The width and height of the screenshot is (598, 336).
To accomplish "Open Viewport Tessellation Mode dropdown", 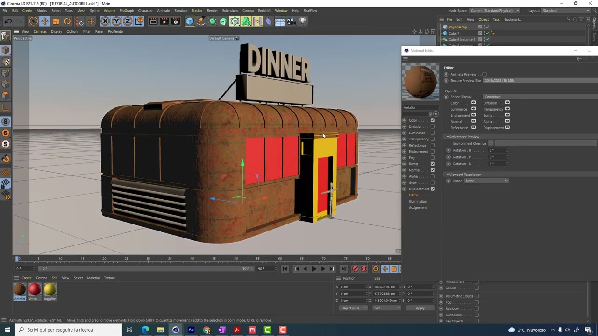I will (x=486, y=181).
